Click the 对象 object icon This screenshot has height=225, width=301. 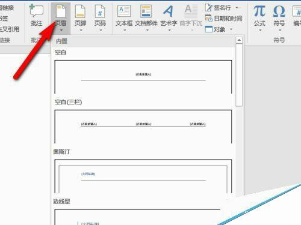[208, 29]
